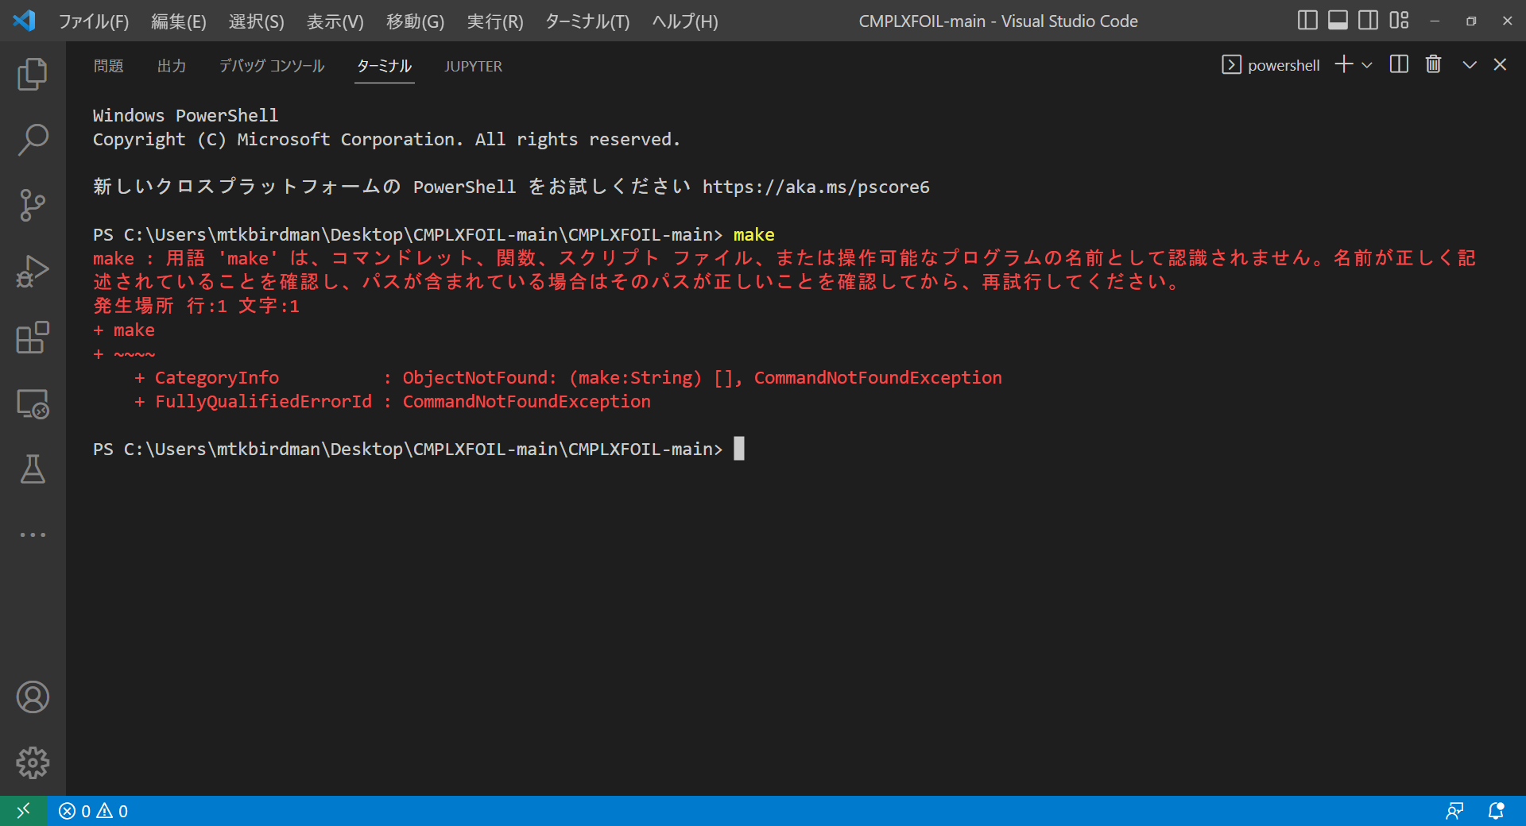Click the errors and warnings status indicator

[93, 811]
